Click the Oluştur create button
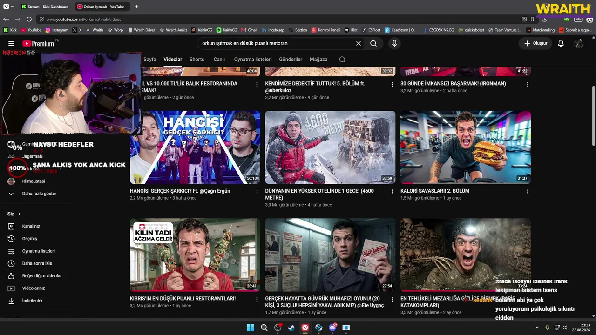The width and height of the screenshot is (596, 335). 535,43
